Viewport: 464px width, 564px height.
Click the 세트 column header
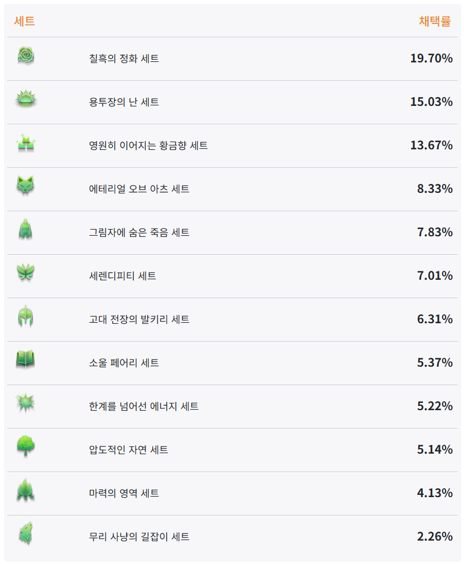point(25,21)
